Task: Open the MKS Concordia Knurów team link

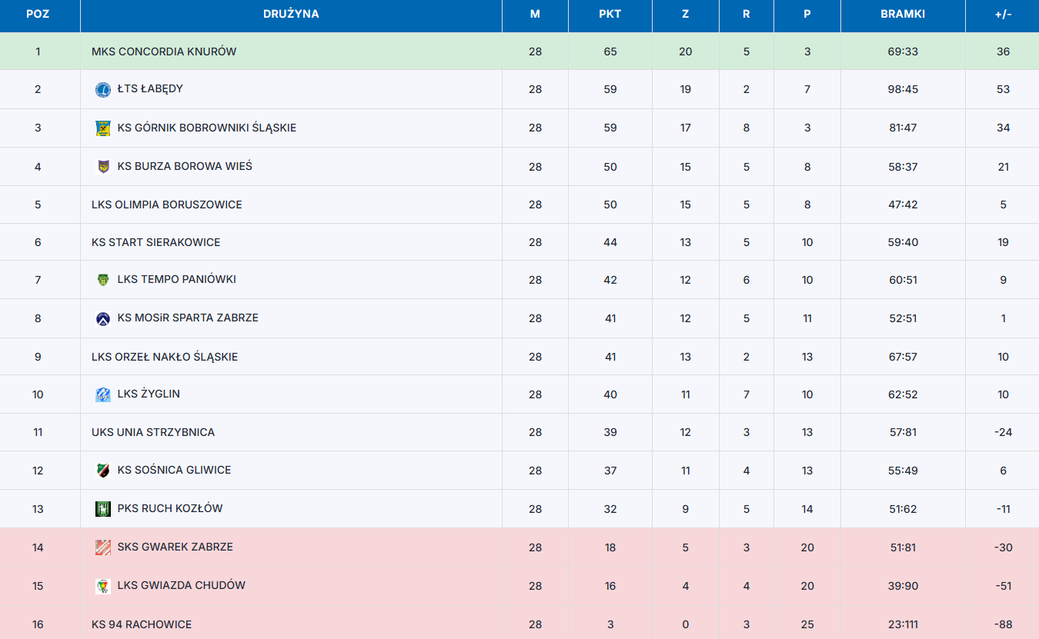Action: coord(164,52)
